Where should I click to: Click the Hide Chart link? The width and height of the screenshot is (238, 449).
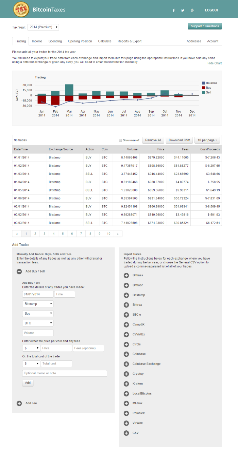[x=215, y=63]
